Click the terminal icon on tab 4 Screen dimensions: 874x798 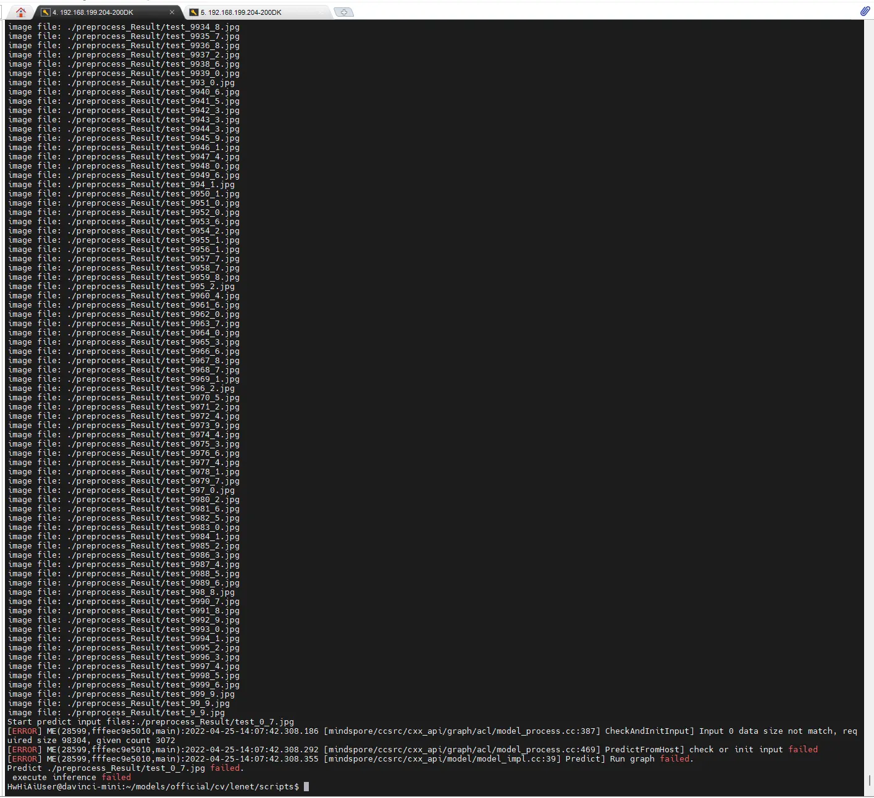click(x=46, y=12)
